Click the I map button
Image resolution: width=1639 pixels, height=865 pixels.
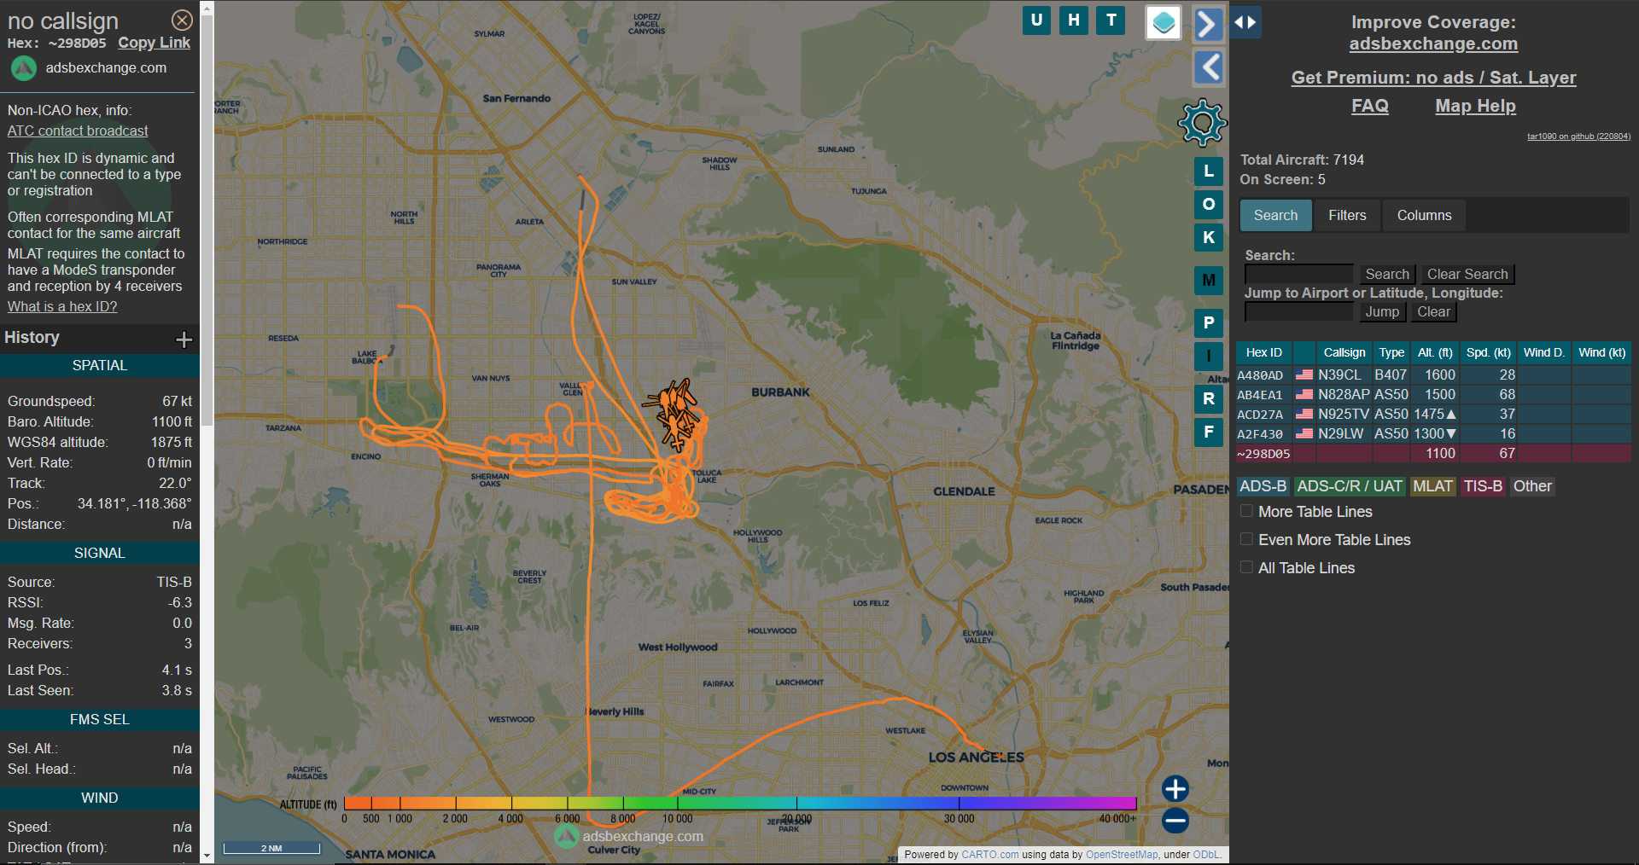tap(1209, 357)
